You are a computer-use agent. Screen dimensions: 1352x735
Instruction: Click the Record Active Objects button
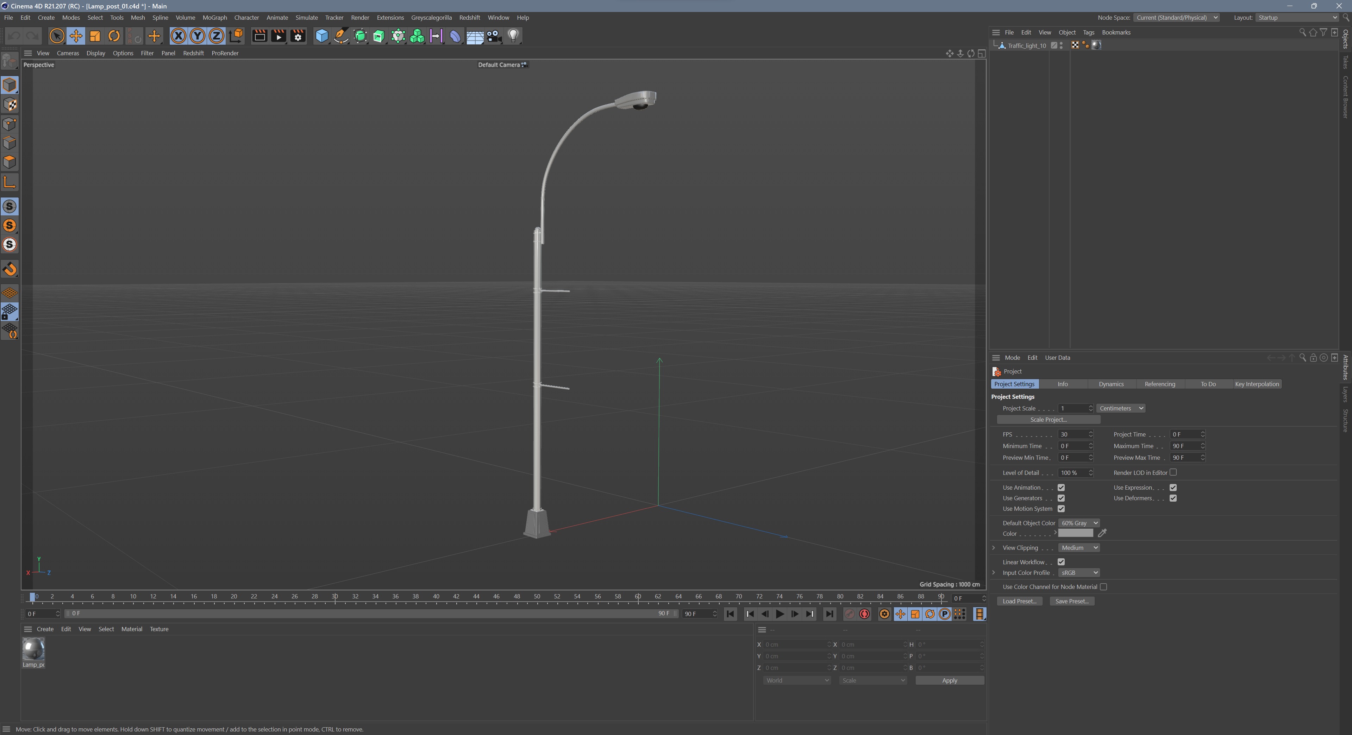[x=849, y=614]
